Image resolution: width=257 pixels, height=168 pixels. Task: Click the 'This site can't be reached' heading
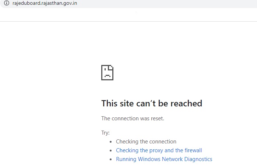(152, 103)
